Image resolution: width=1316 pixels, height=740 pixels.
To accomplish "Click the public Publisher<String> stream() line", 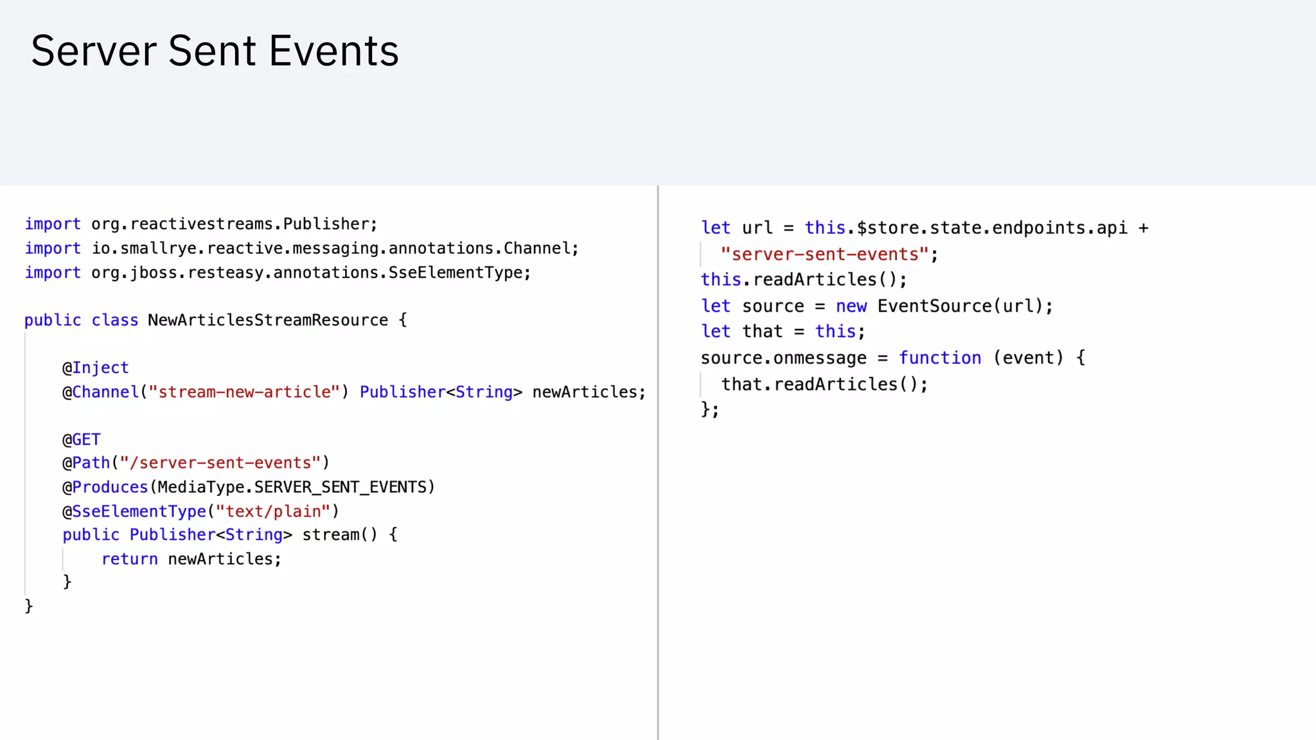I will point(230,534).
